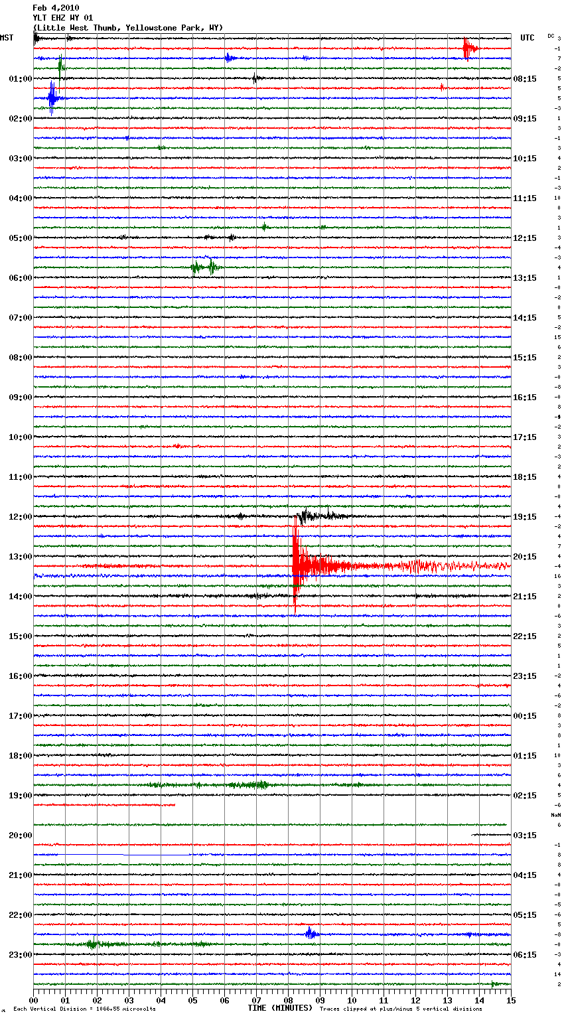Click the 21:15 UTC time label

pyautogui.click(x=525, y=597)
